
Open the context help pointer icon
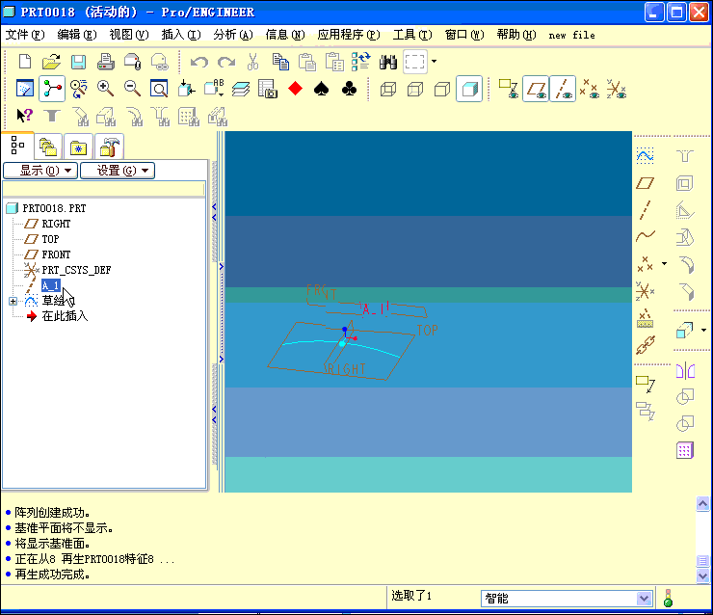(24, 115)
